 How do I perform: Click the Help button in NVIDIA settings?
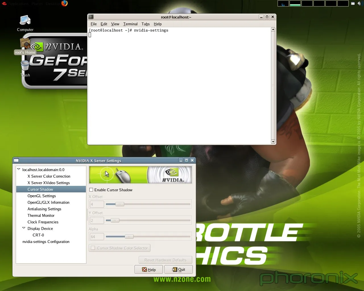tap(149, 269)
